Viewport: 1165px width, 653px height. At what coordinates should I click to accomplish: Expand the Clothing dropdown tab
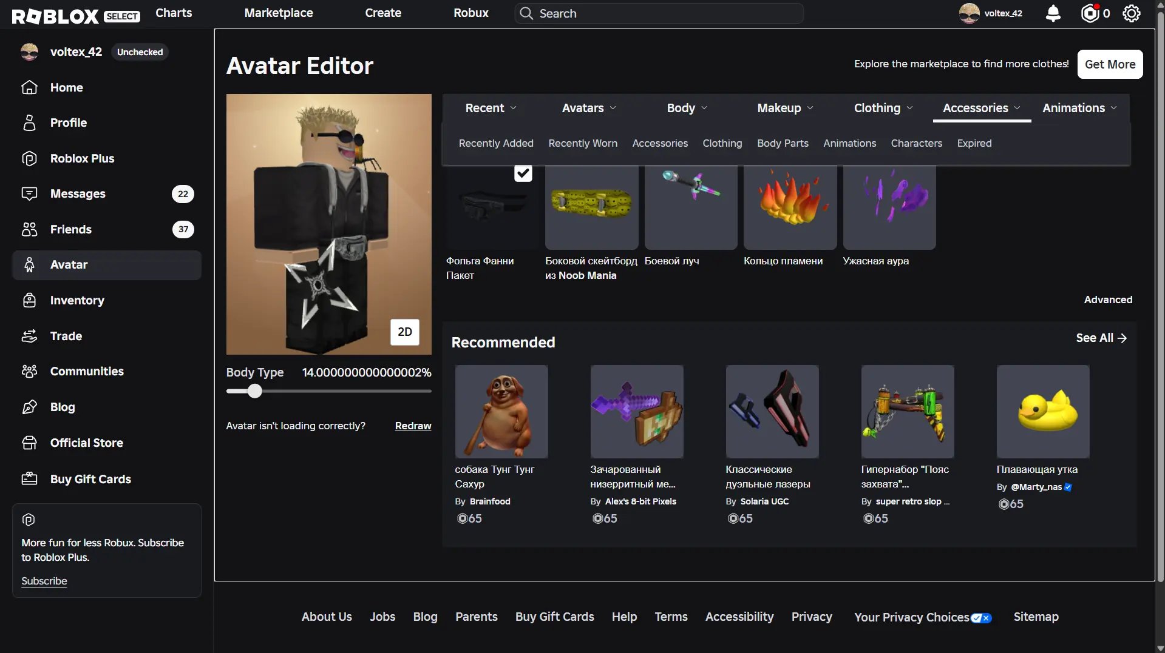pos(883,108)
